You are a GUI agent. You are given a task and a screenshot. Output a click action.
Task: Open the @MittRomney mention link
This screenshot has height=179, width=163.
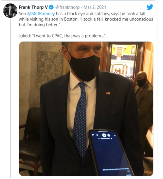[41, 14]
